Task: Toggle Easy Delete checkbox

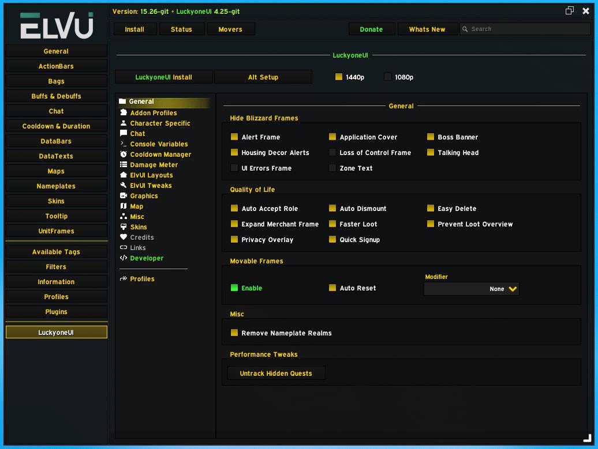Action: tap(431, 208)
